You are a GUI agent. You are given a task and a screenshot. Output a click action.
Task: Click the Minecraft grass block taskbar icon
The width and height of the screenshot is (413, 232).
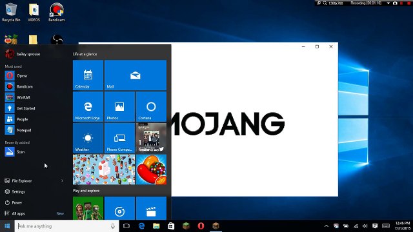click(x=186, y=226)
